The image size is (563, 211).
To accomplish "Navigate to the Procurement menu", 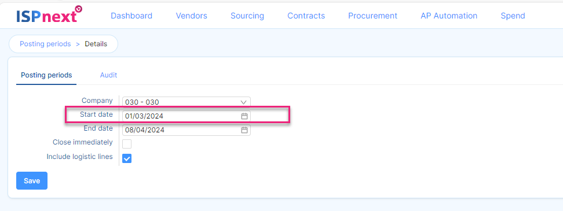I will [372, 16].
